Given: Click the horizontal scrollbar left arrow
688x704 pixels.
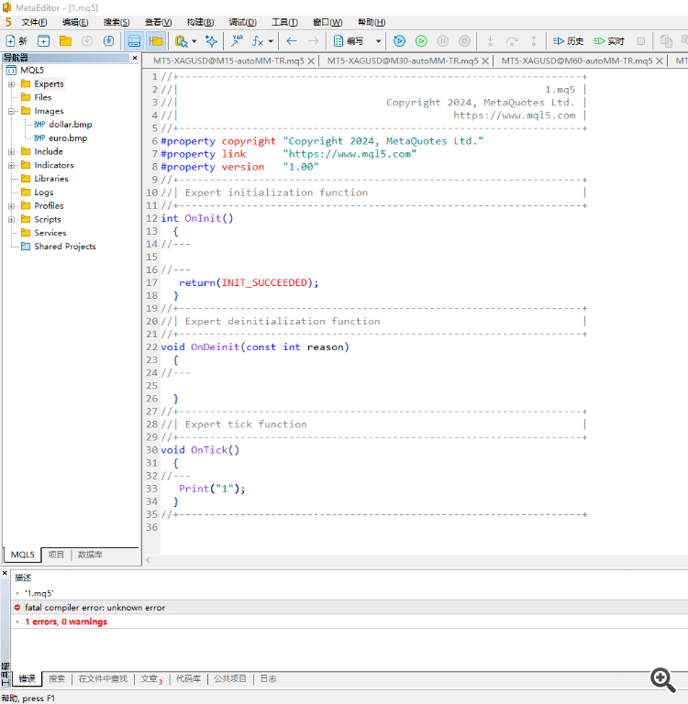Looking at the screenshot, I should pos(148,560).
